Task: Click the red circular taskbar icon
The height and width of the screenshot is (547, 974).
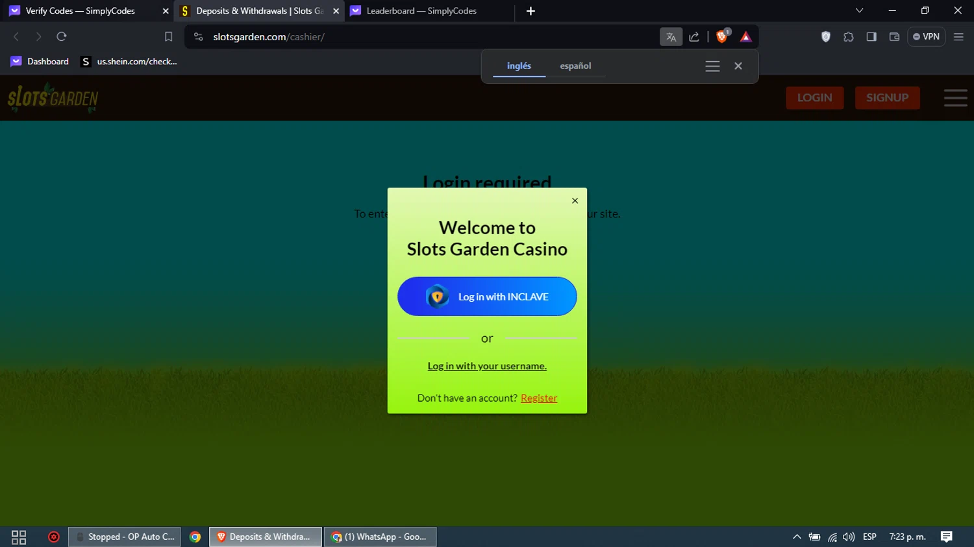Action: (54, 537)
